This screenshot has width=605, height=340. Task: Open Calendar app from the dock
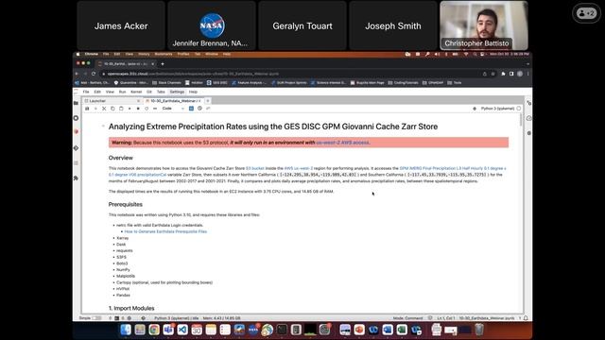point(197,330)
